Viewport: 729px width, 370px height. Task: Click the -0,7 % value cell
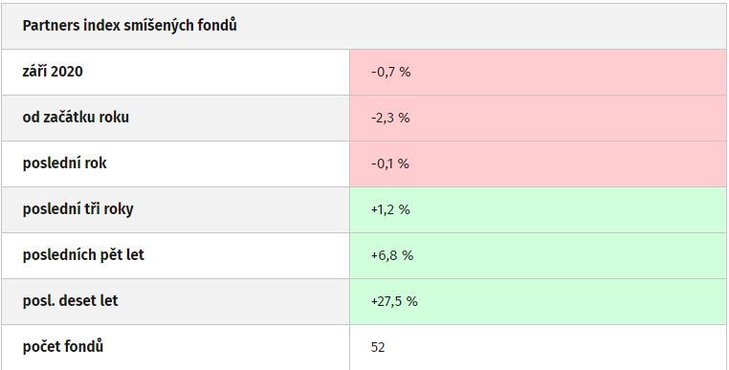(538, 72)
